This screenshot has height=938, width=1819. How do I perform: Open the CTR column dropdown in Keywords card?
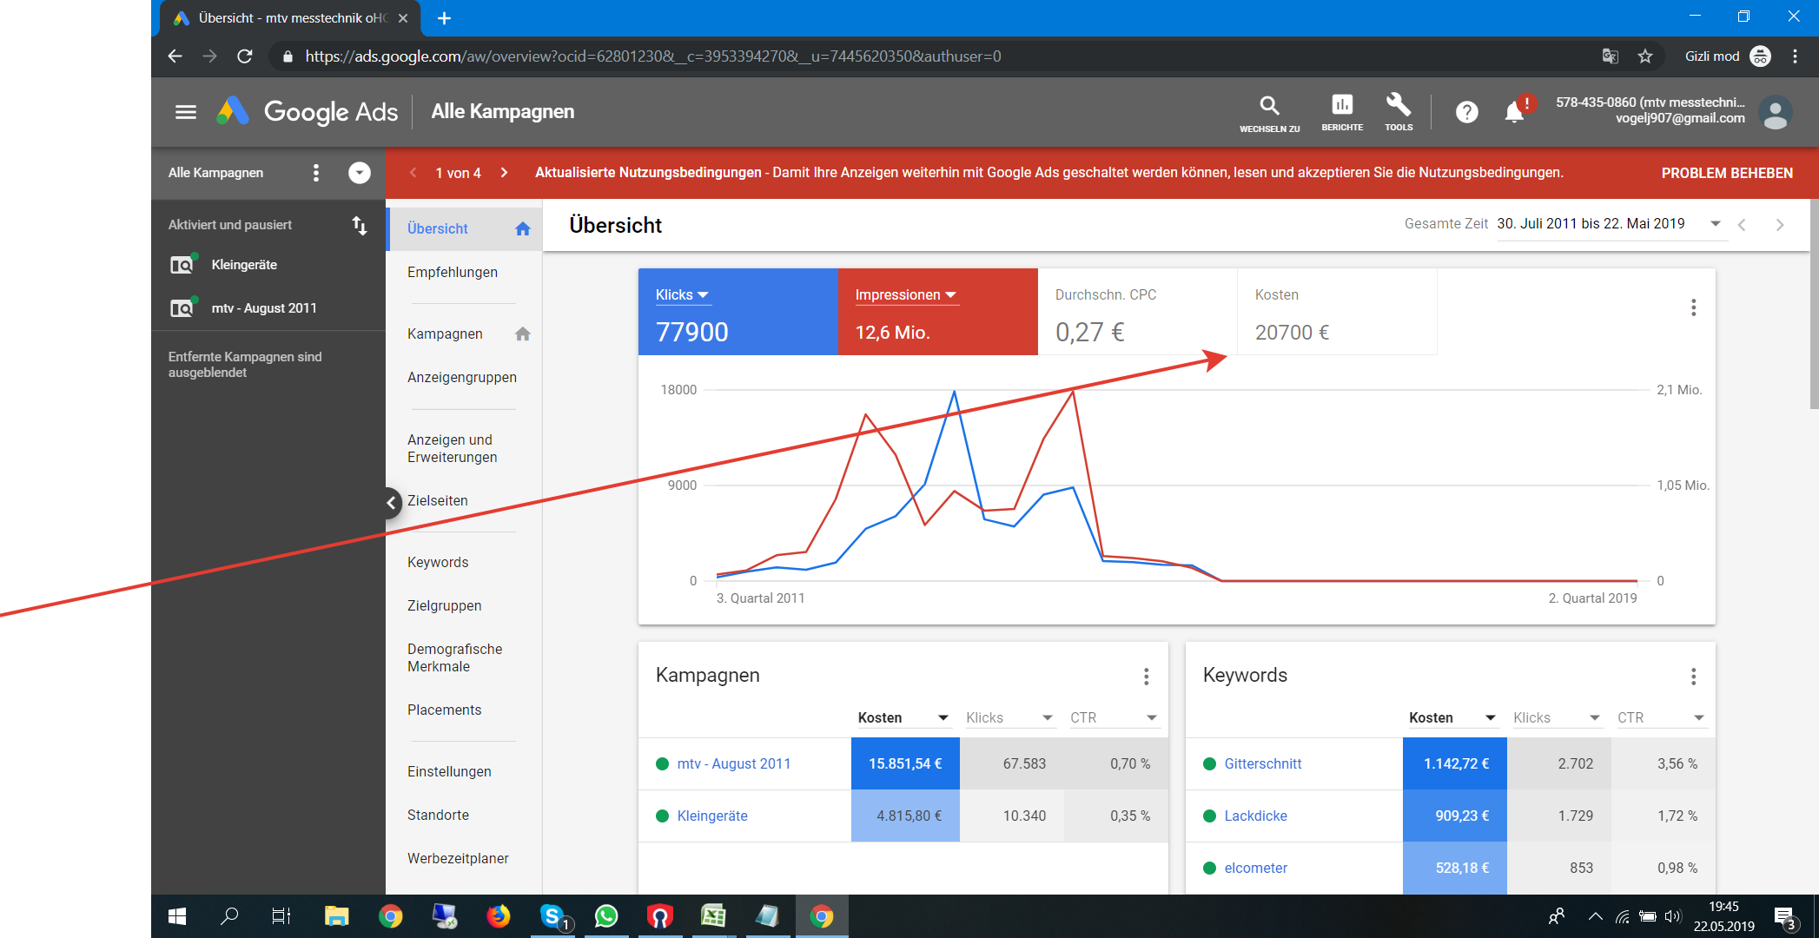[1699, 718]
